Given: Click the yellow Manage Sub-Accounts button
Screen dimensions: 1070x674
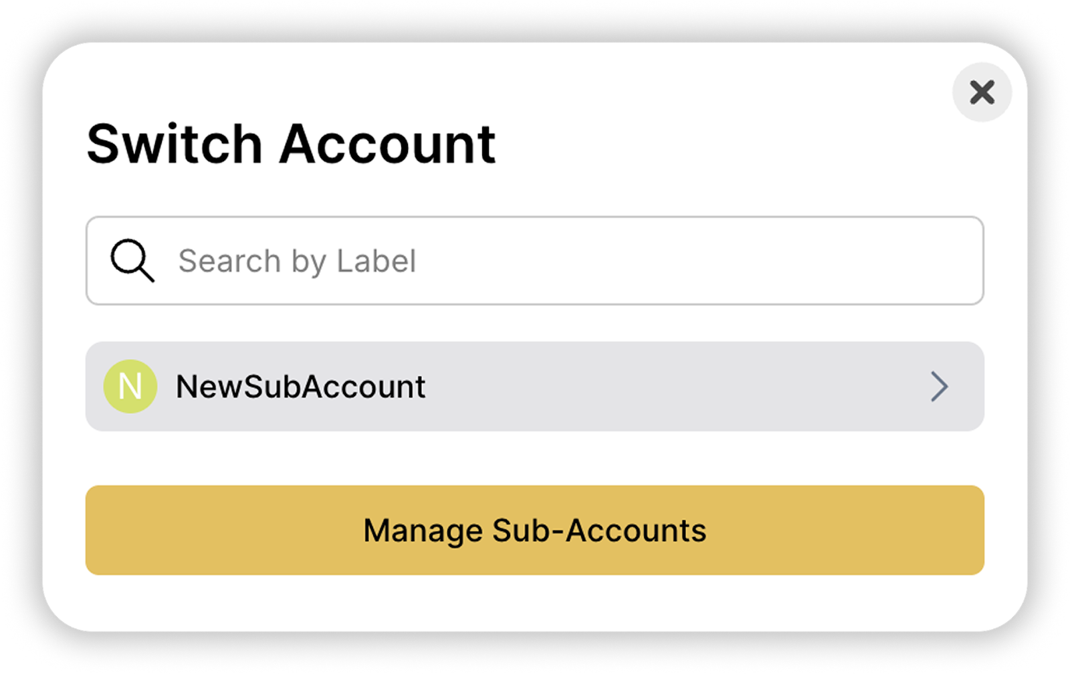Looking at the screenshot, I should coord(535,530).
